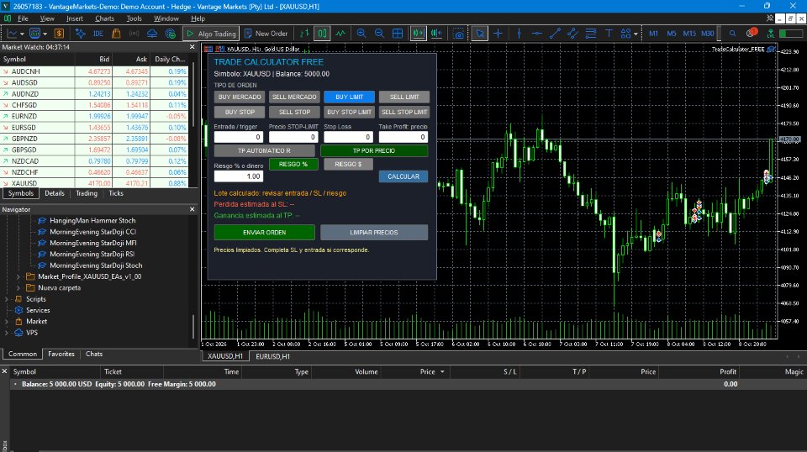Image resolution: width=807 pixels, height=452 pixels.
Task: Click the CALCULAR button
Action: coord(403,176)
